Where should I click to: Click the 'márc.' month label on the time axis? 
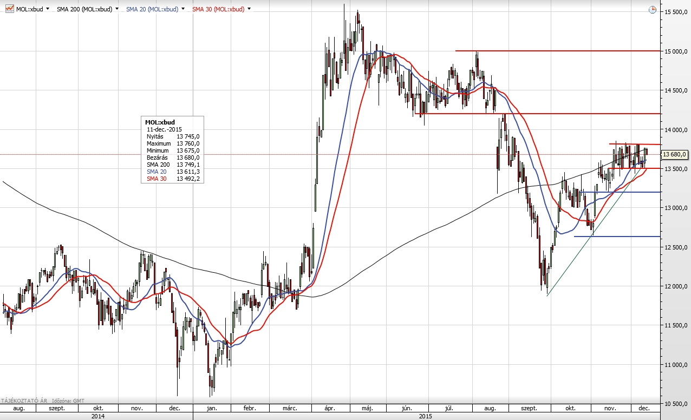289,408
